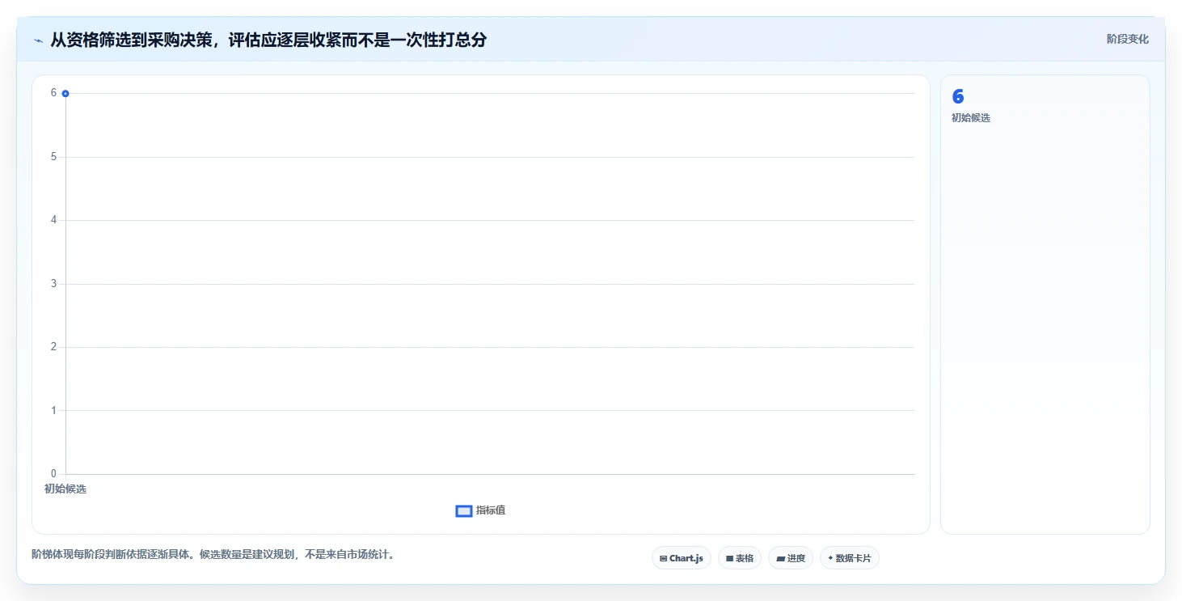Viewport: 1182px width, 601px height.
Task: Click the 指标值 legend label
Action: [491, 510]
